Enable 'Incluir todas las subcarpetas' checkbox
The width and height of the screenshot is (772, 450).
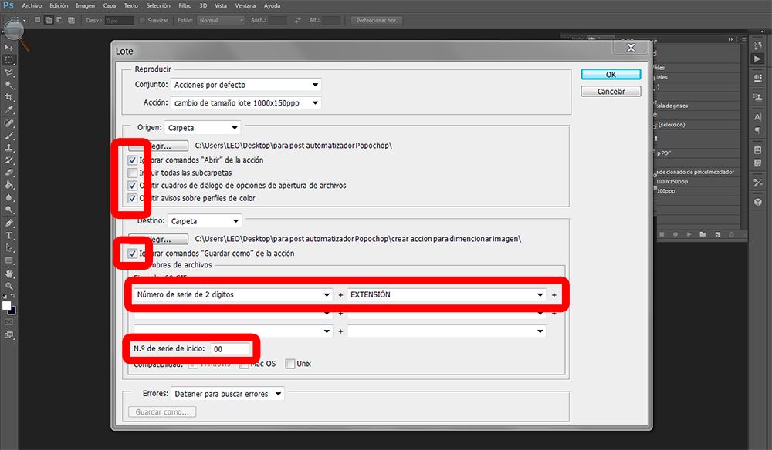pos(133,173)
